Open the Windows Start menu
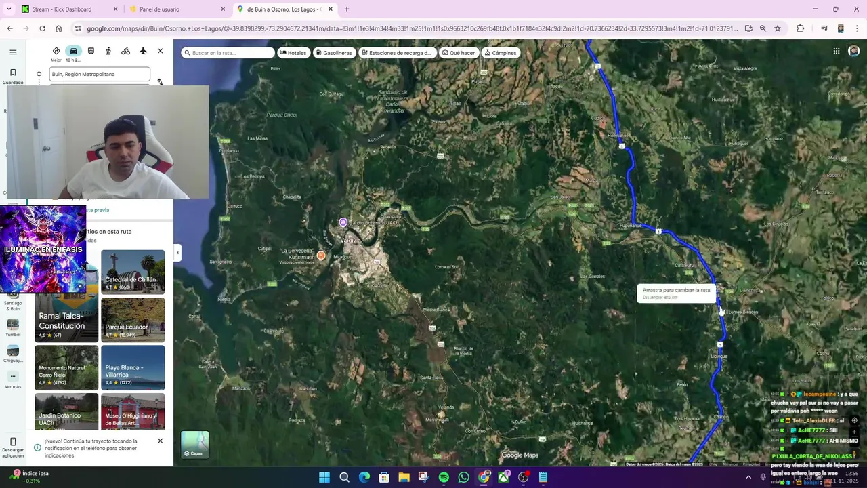 pos(324,477)
